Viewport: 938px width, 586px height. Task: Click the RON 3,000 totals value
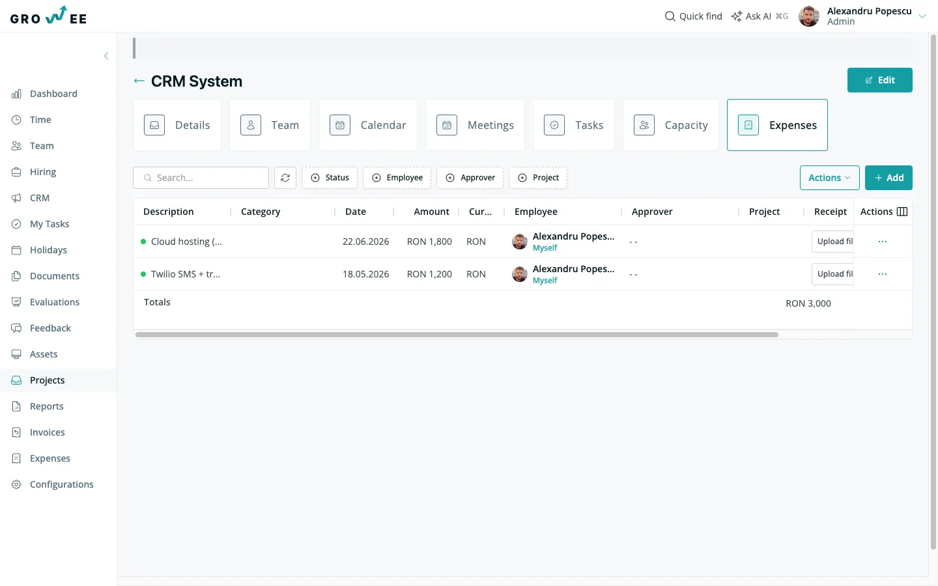tap(808, 303)
